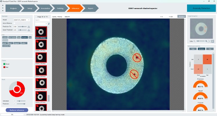Click the image list scrollbar handle
This screenshot has width=217, height=116.
click(x=49, y=98)
